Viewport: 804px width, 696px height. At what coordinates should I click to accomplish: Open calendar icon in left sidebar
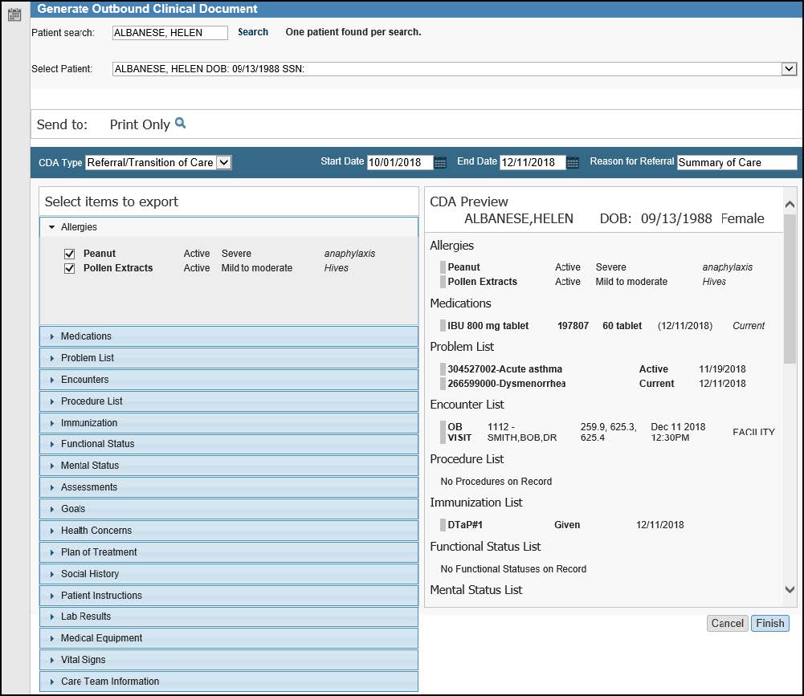coord(14,15)
